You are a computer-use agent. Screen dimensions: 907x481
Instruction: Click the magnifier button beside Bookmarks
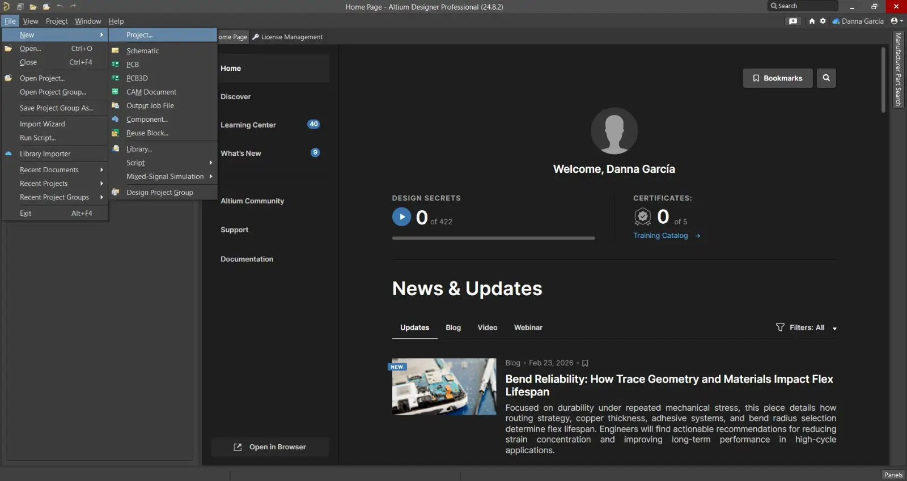click(827, 78)
